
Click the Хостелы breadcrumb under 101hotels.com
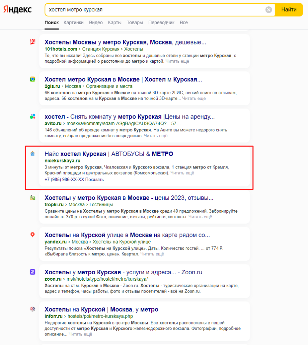133,49
